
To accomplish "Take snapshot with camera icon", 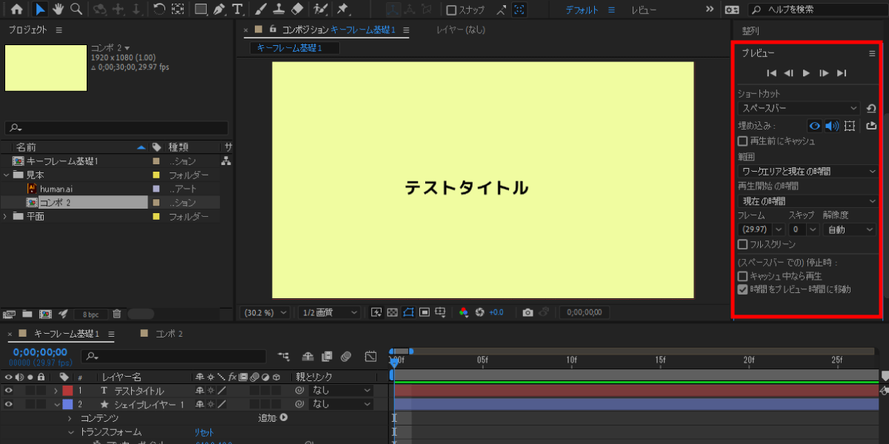I will tap(527, 312).
